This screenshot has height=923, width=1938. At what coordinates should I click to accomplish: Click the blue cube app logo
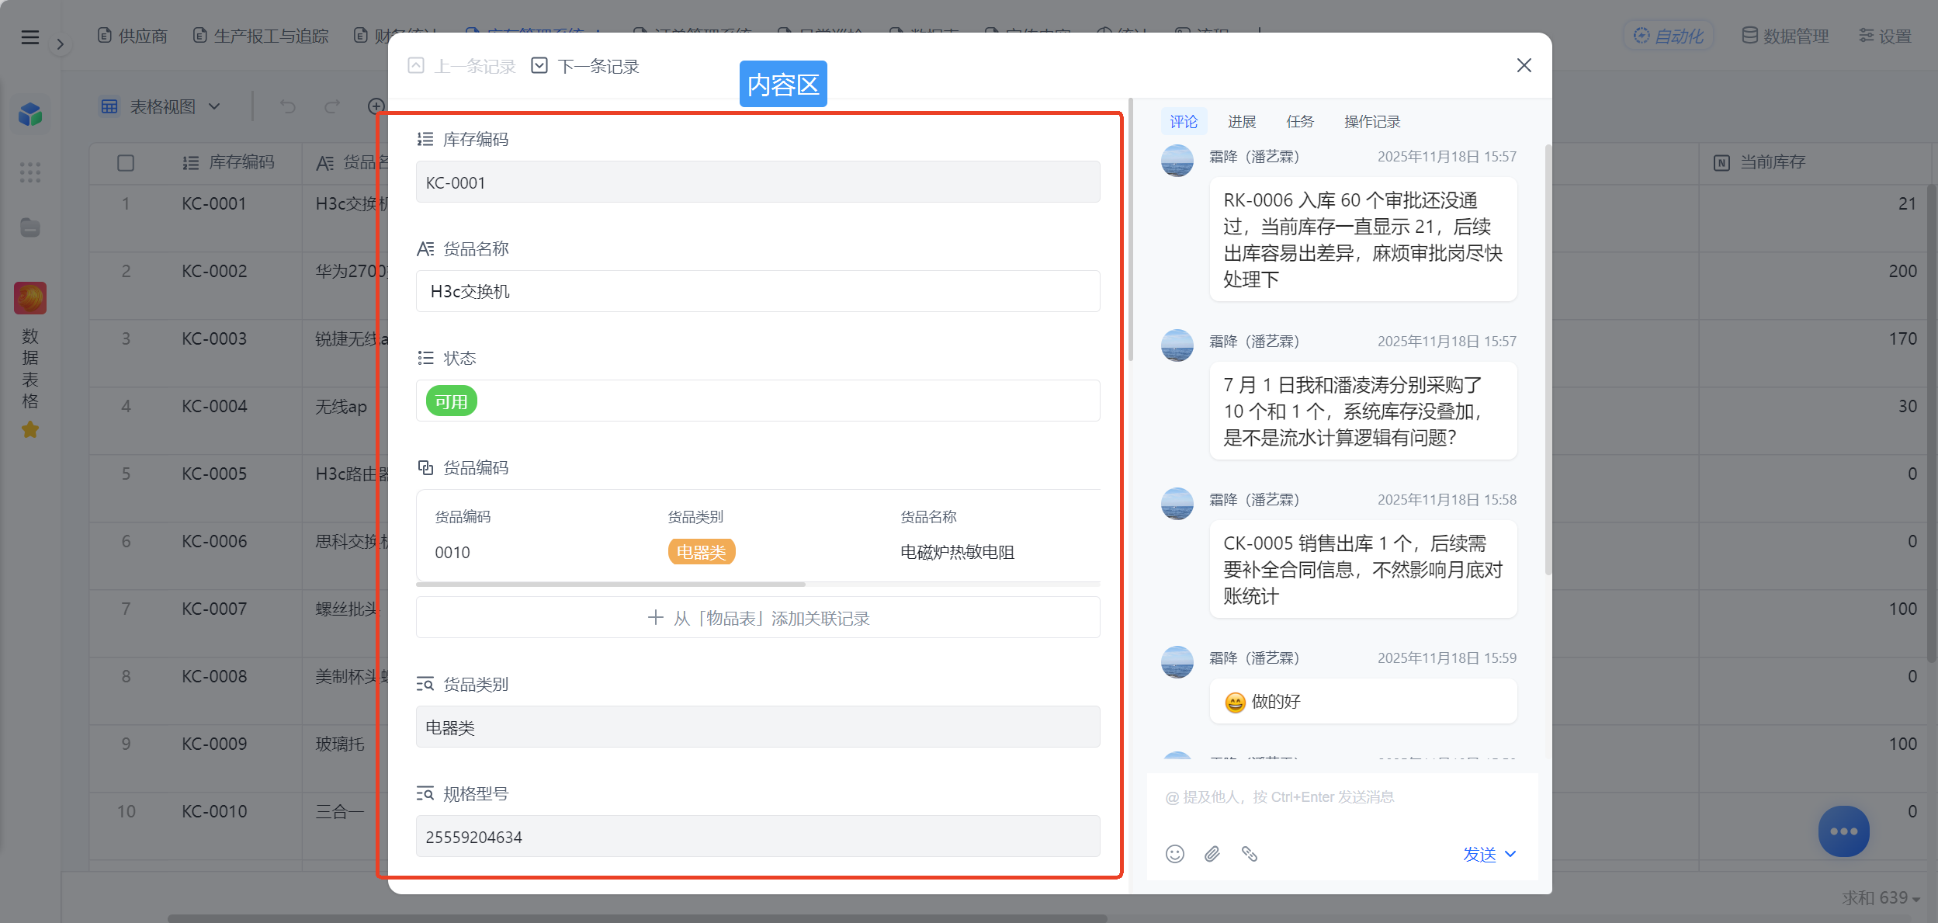click(x=30, y=115)
